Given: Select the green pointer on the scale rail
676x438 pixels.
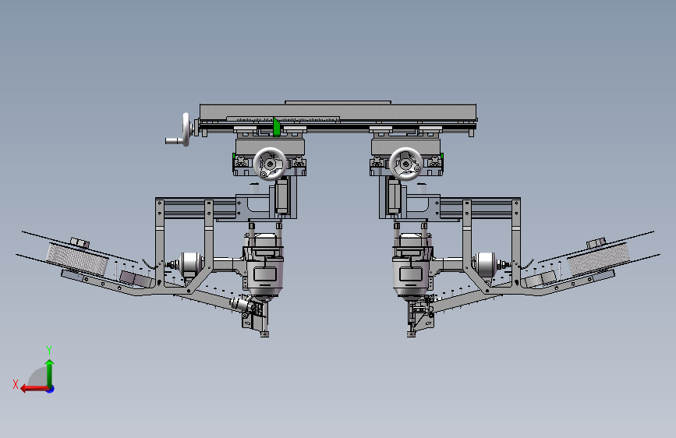Looking at the screenshot, I should tap(276, 127).
